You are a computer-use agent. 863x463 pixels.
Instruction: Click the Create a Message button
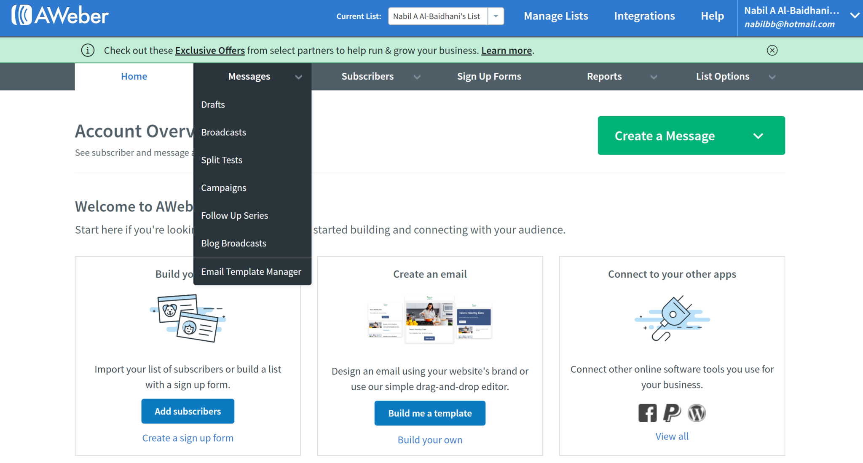(691, 136)
